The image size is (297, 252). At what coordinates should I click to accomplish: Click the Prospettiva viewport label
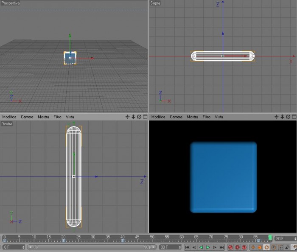pyautogui.click(x=10, y=3)
